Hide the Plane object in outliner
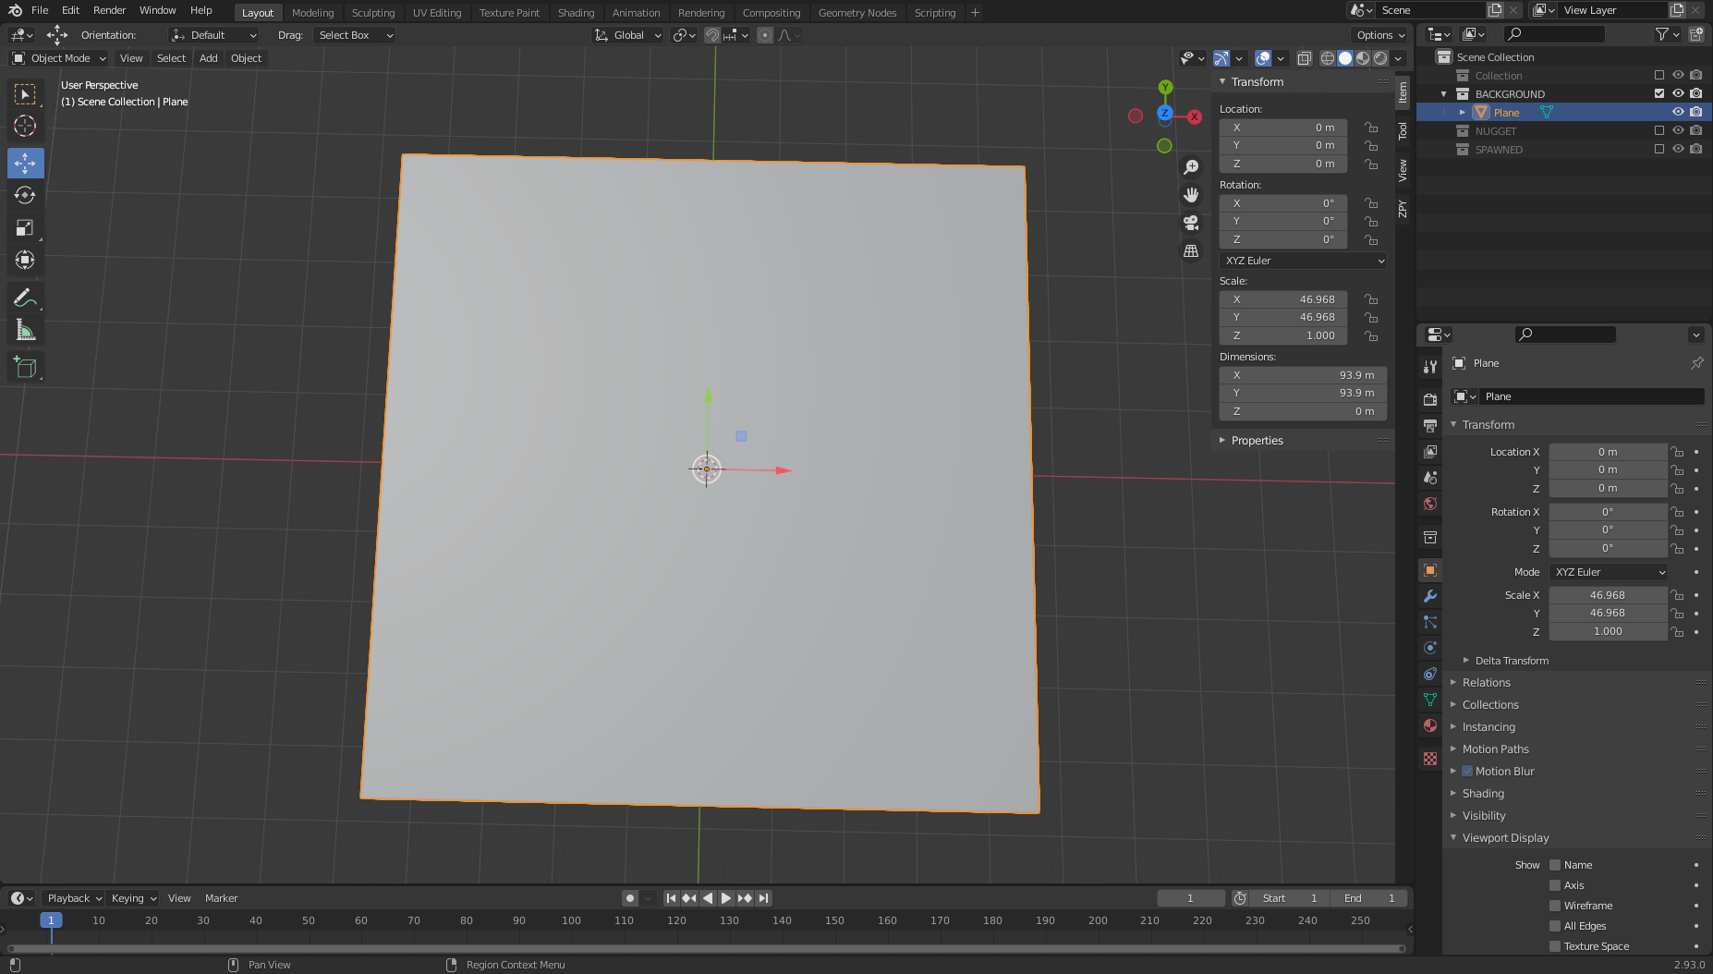Viewport: 1713px width, 974px height. pyautogui.click(x=1678, y=112)
